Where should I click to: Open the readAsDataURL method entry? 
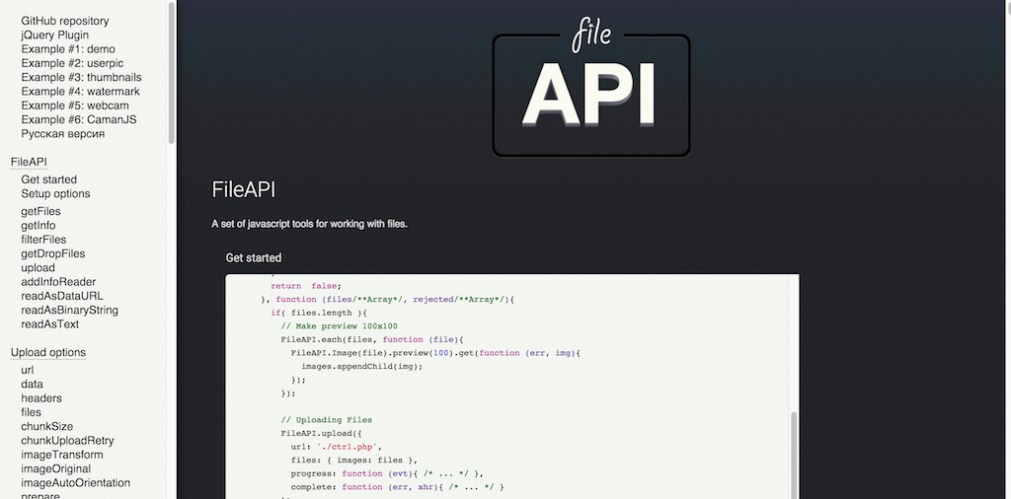(62, 296)
